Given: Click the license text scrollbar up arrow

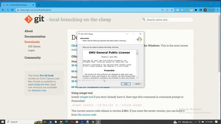Looking at the screenshot, I should 137,51.
